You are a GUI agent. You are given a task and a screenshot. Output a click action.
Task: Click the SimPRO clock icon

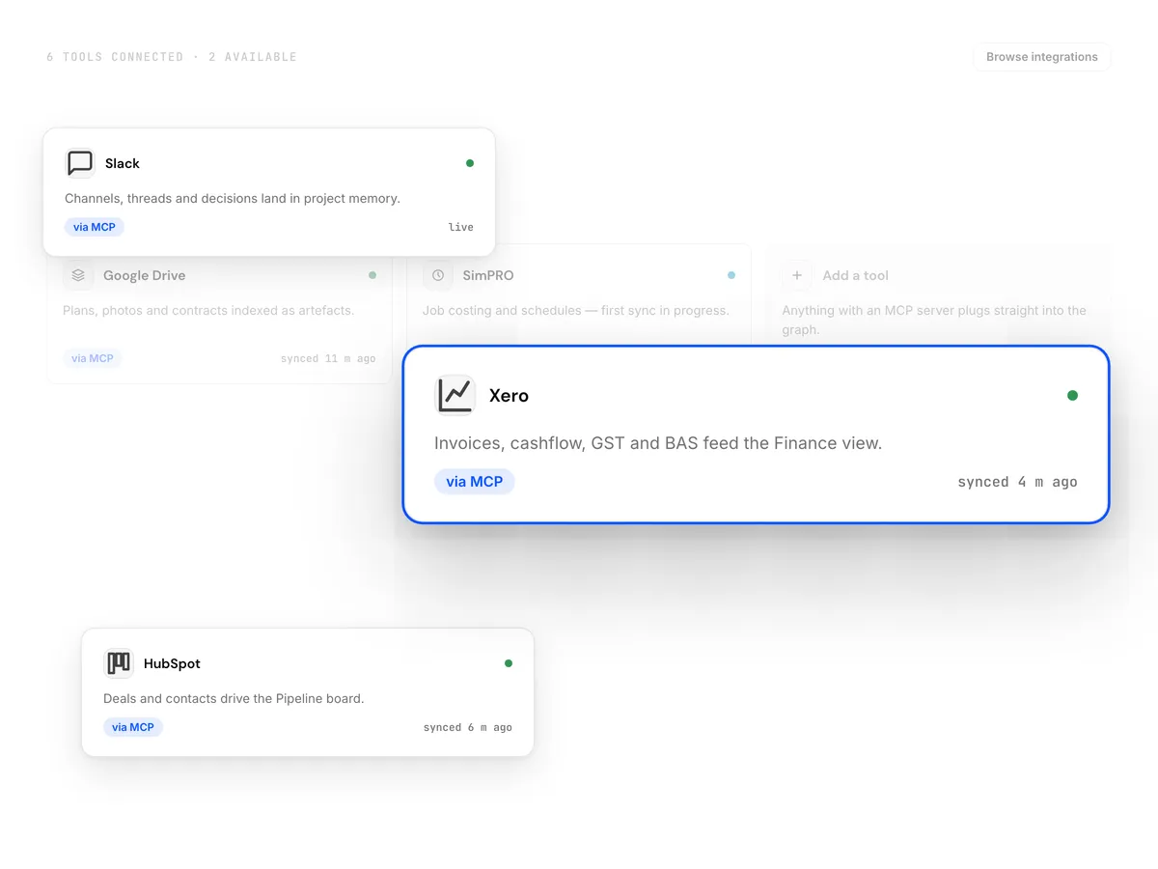click(x=438, y=275)
